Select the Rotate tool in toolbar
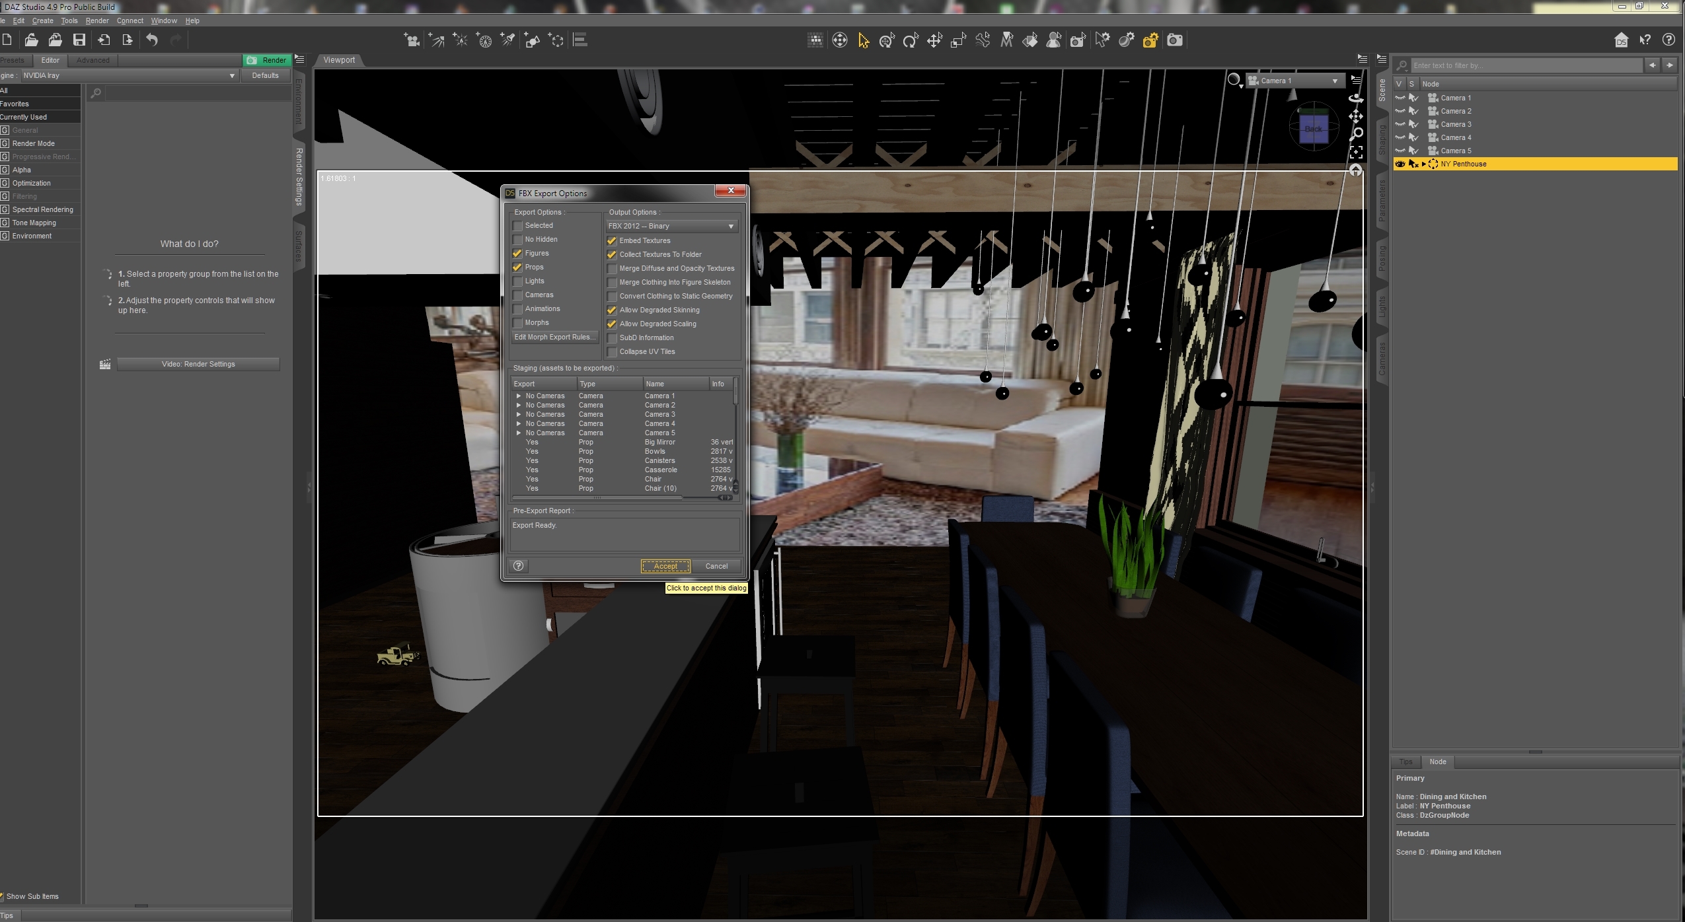Viewport: 1685px width, 922px height. (x=911, y=41)
